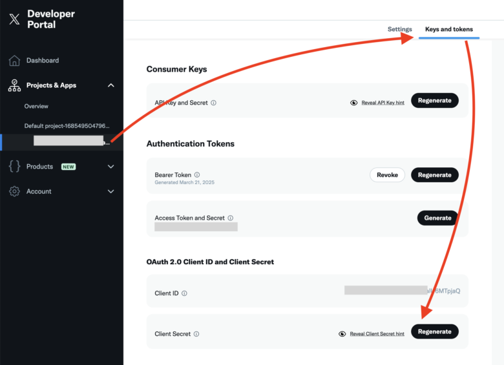504x365 pixels.
Task: Regenerate the Client Secret
Action: [x=435, y=331]
